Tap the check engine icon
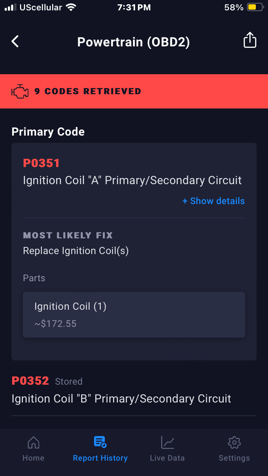 20,91
